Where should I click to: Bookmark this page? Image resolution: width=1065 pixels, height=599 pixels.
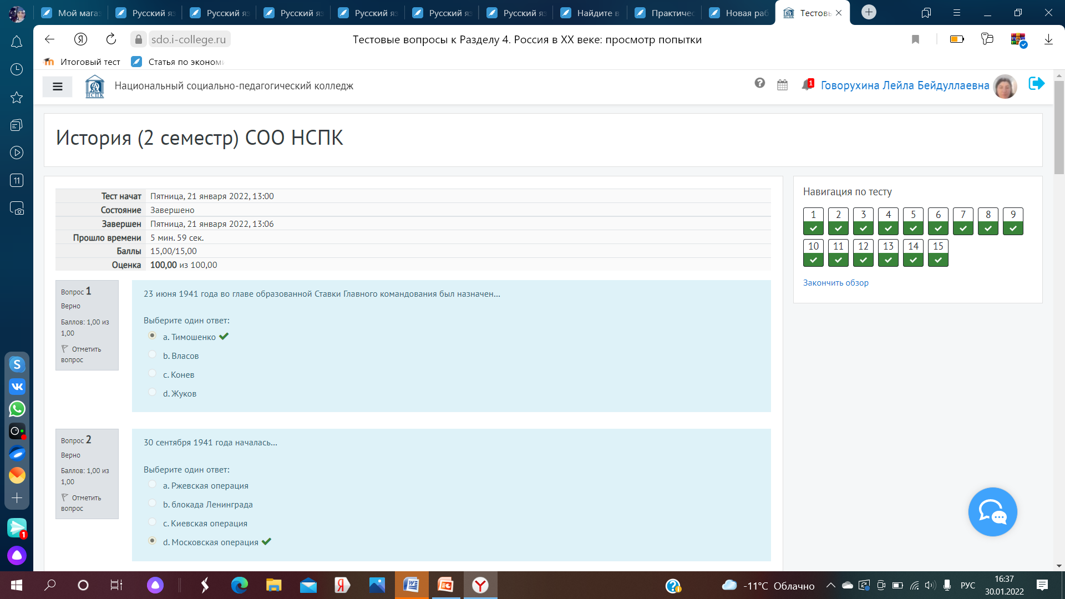click(915, 39)
